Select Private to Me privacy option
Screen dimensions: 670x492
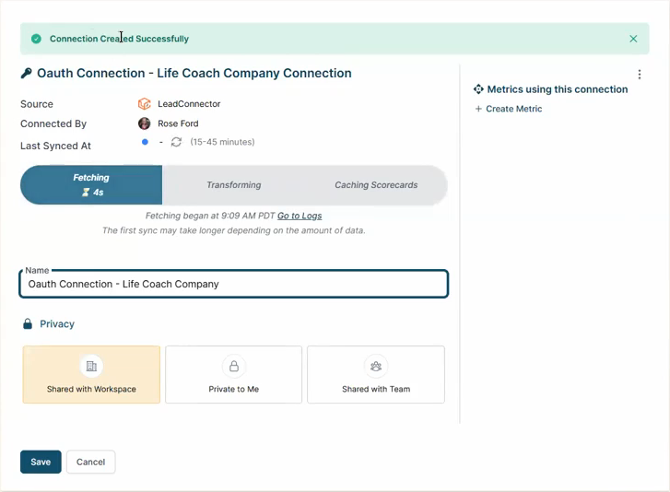[x=234, y=375]
